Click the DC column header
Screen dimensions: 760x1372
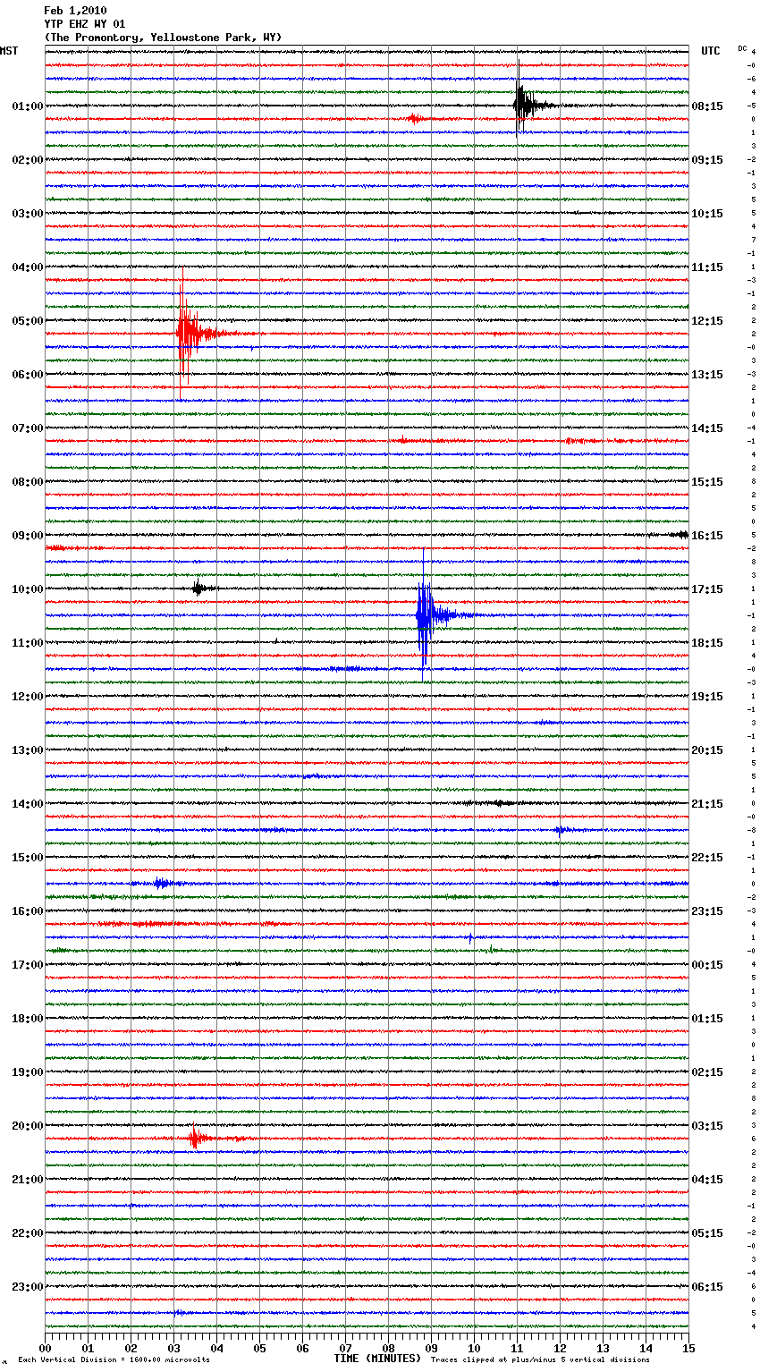tap(742, 48)
